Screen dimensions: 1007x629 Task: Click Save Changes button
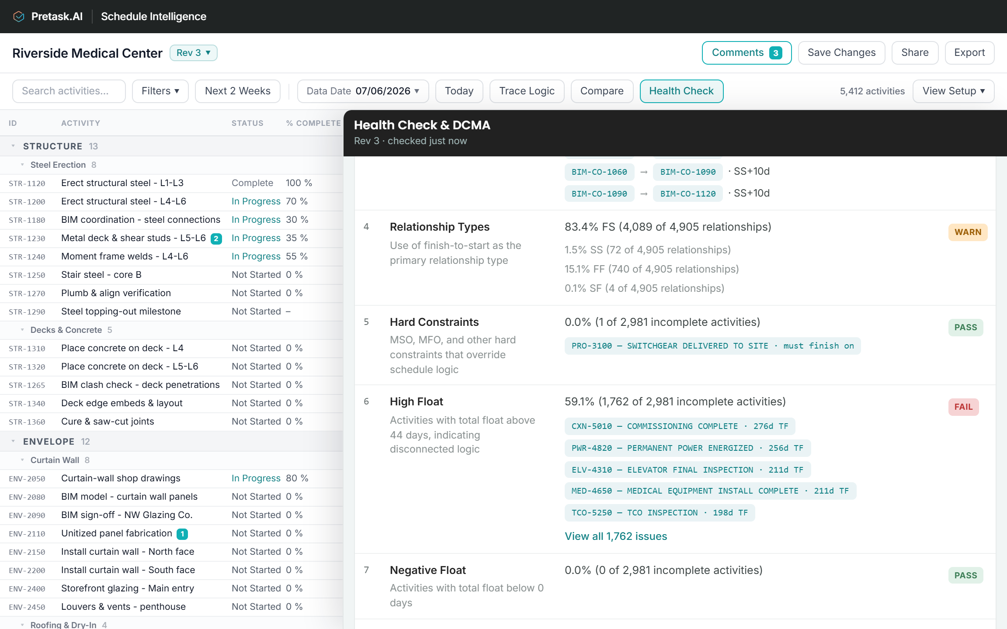(841, 53)
